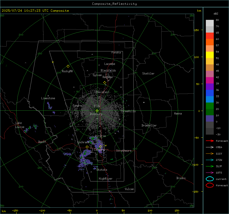The height and width of the screenshot is (214, 229).
Task: Click the yellow diamond marker near RockyMH
Action: point(68,66)
